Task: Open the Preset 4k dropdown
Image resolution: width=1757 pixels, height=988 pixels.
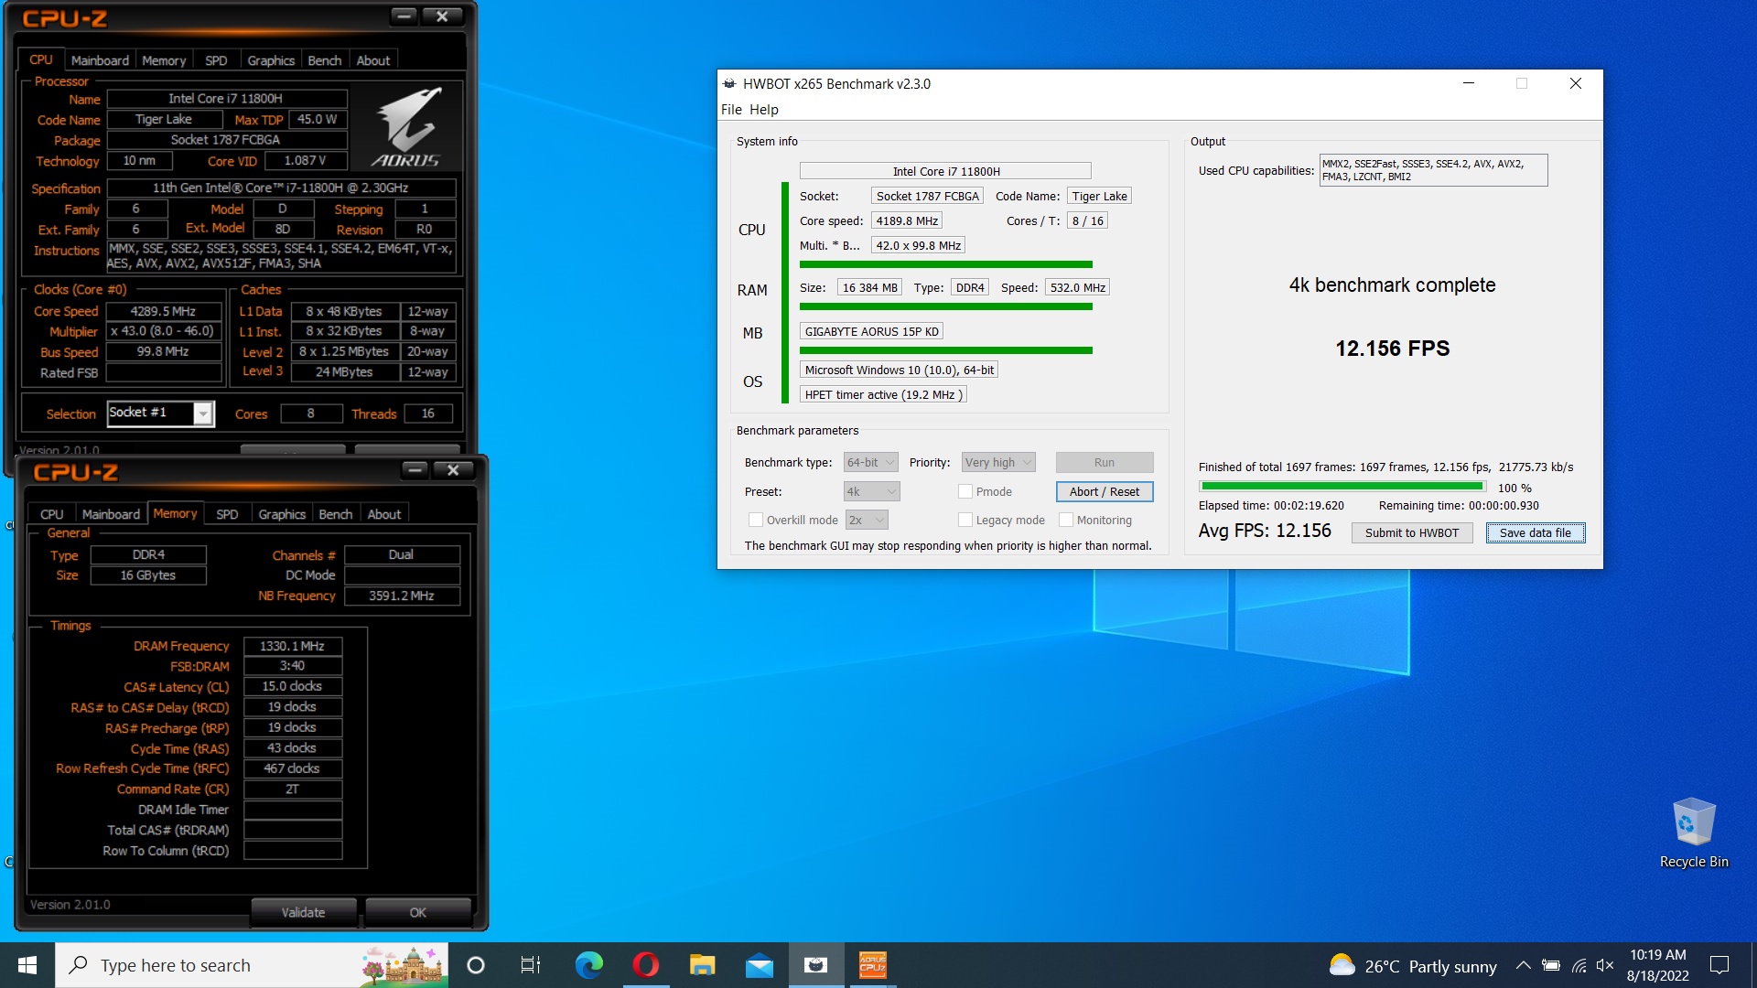Action: pos(871,491)
